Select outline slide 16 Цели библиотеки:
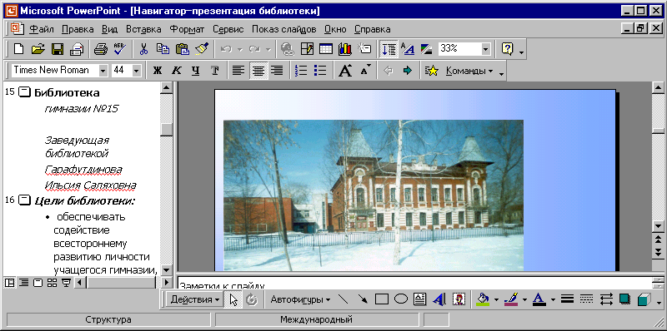667x331 pixels. 84,200
